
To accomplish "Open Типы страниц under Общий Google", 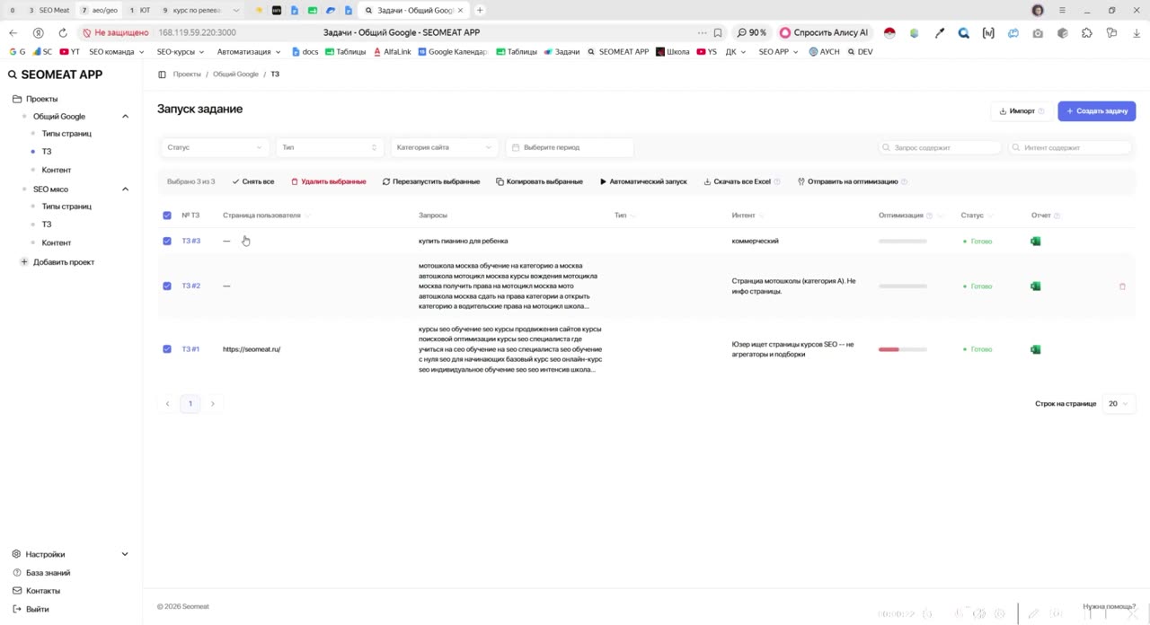I will [66, 134].
